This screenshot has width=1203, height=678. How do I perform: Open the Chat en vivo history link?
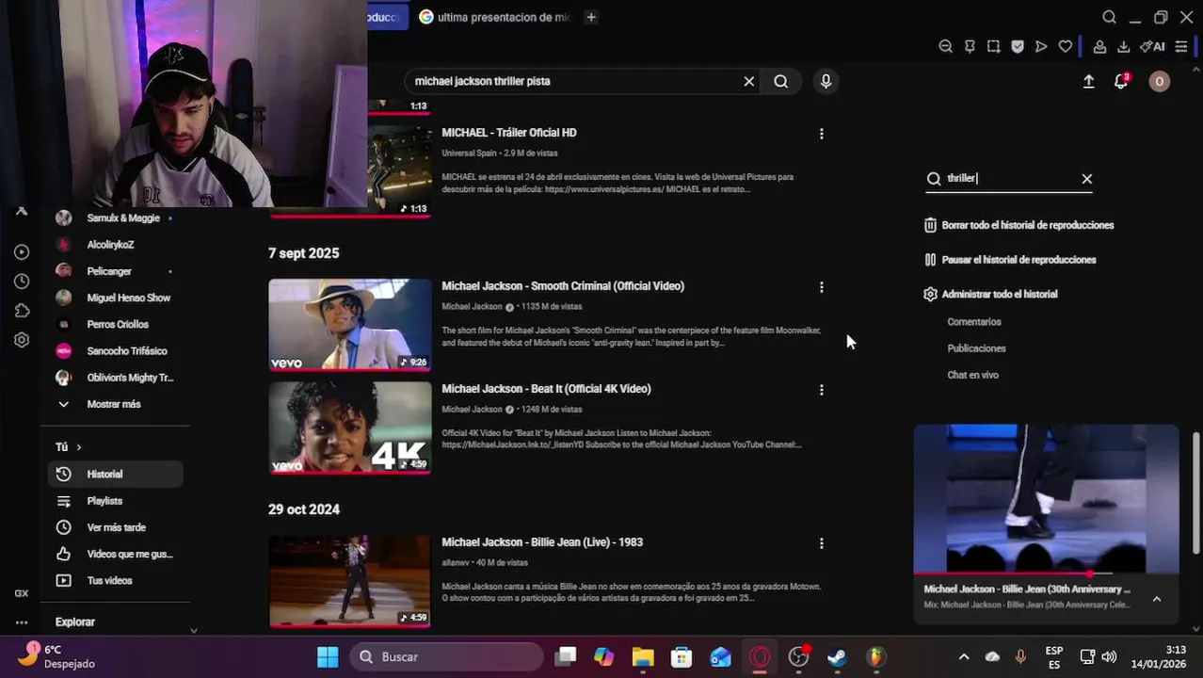pyautogui.click(x=972, y=375)
